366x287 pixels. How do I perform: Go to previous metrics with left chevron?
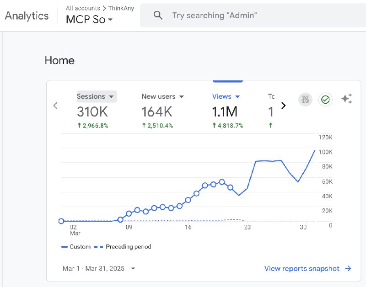[55, 106]
